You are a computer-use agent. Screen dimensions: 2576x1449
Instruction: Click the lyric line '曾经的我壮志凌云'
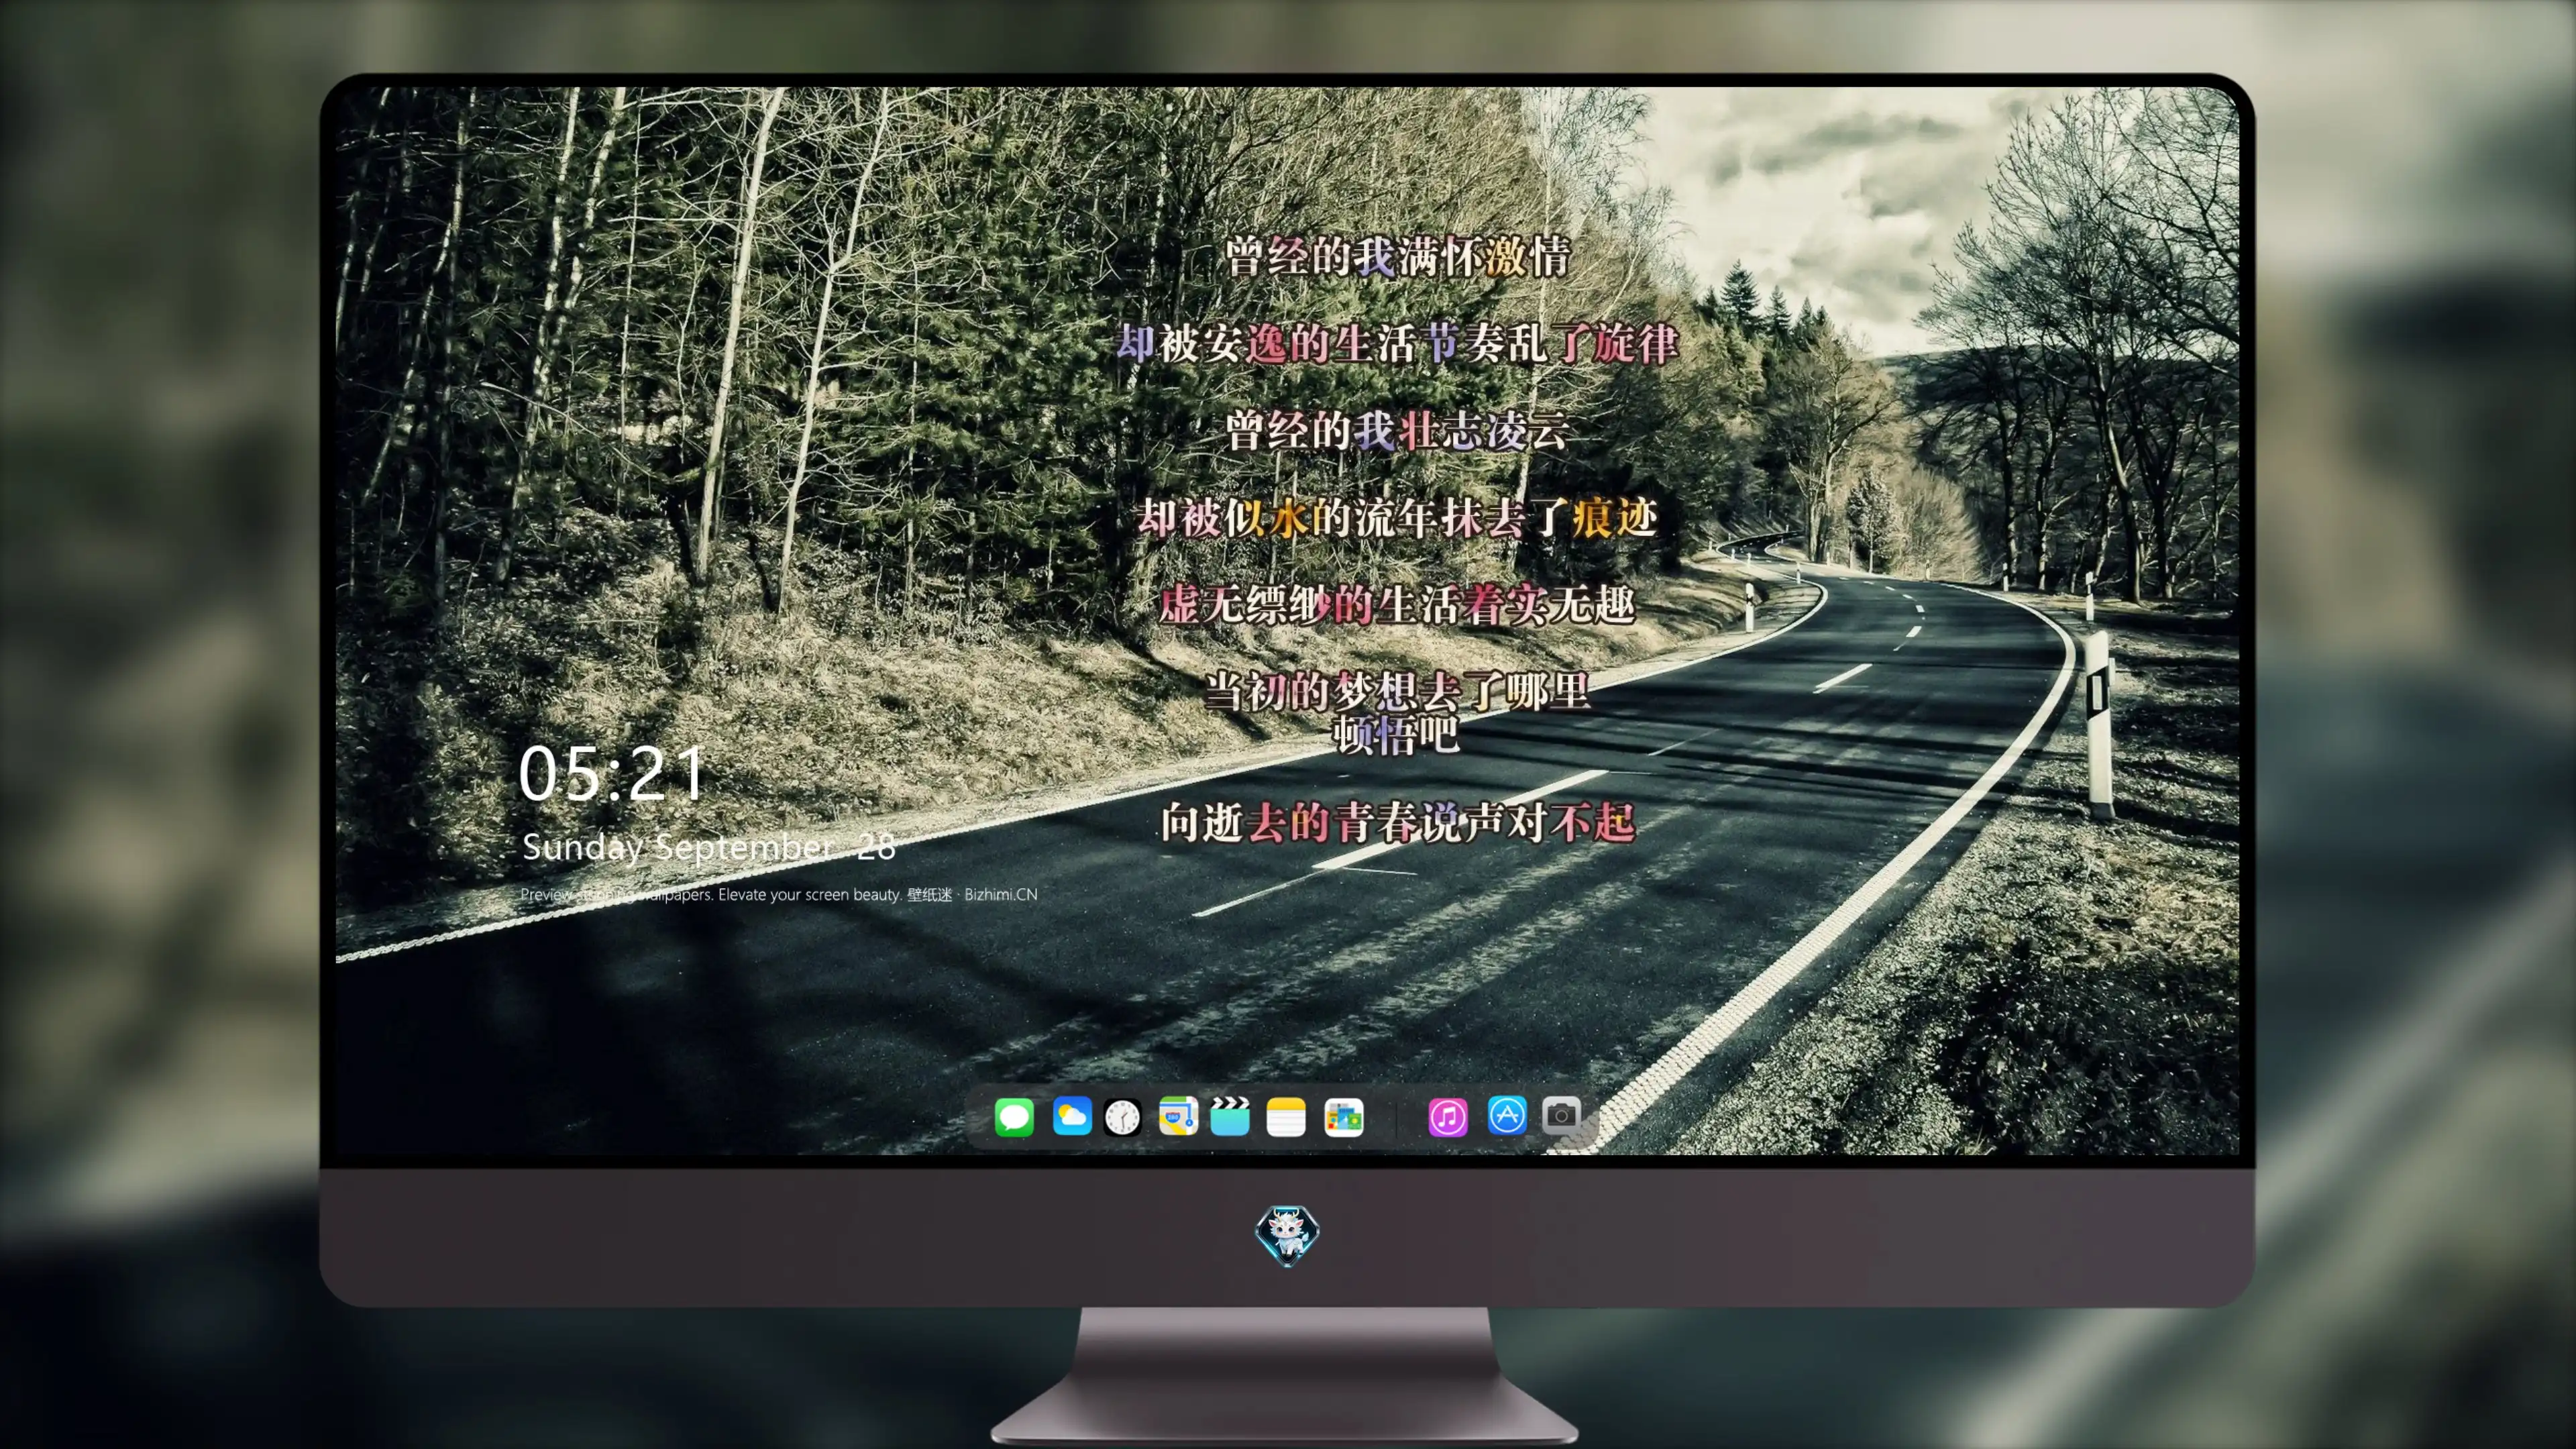point(1397,430)
